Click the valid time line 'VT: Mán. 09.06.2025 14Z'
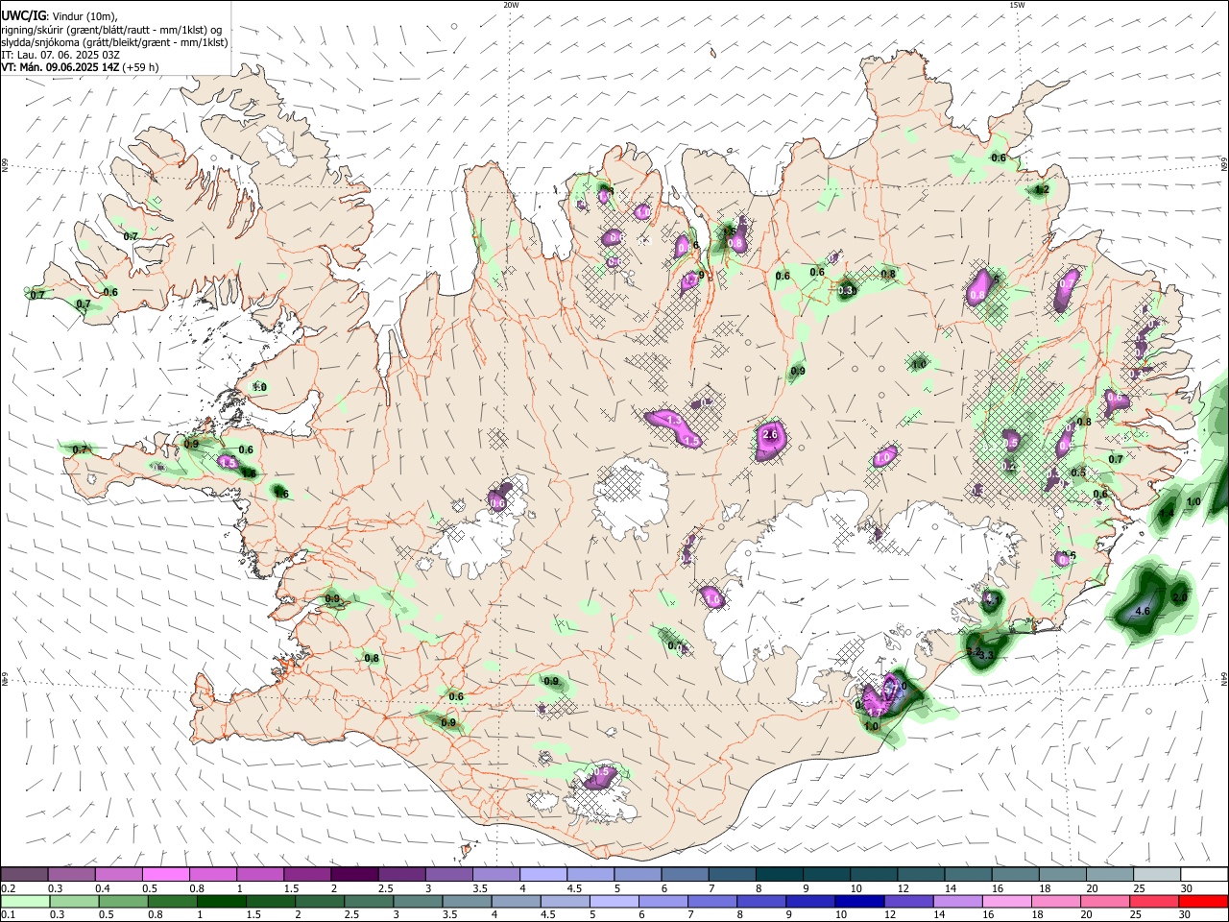The height and width of the screenshot is (922, 1229). pos(60,67)
